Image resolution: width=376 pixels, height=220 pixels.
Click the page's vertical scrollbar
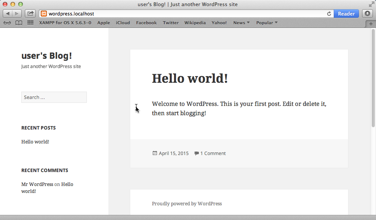pyautogui.click(x=373, y=78)
